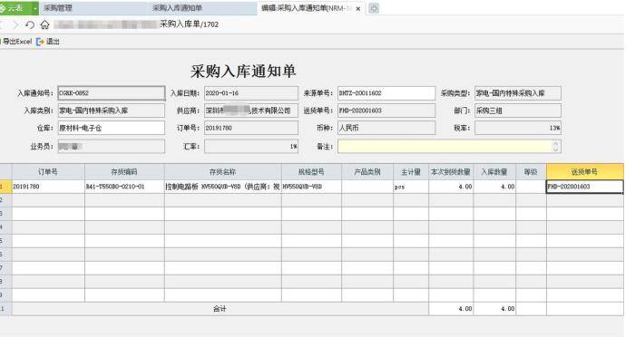Open the 云表 logo dropdown arrow
Image resolution: width=635 pixels, height=337 pixels.
click(35, 8)
